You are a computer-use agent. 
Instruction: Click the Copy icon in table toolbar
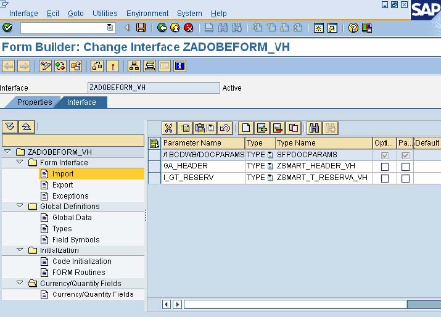(185, 128)
